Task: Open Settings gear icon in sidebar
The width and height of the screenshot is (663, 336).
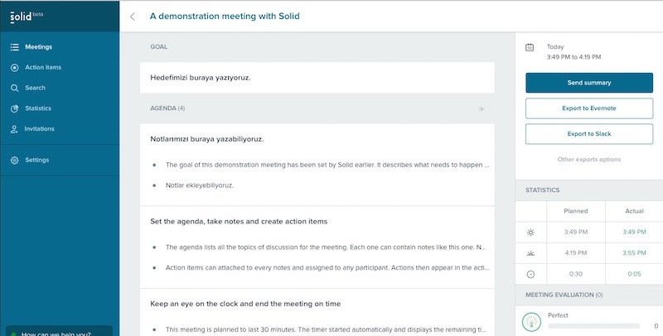Action: click(15, 160)
